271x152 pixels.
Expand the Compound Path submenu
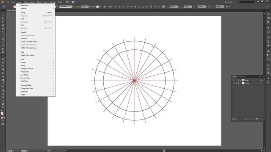[x=36, y=88]
